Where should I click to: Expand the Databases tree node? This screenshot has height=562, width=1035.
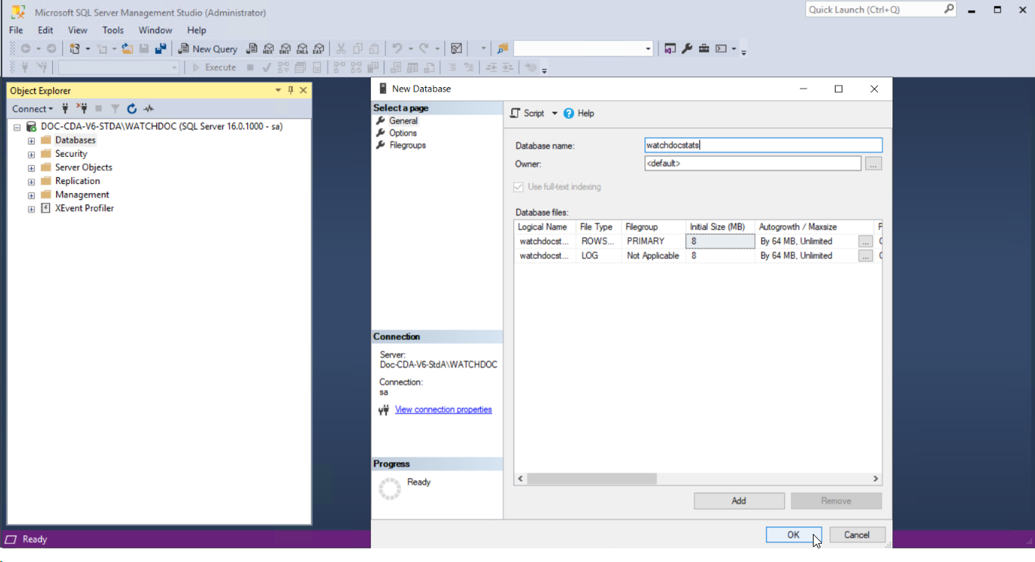31,141
